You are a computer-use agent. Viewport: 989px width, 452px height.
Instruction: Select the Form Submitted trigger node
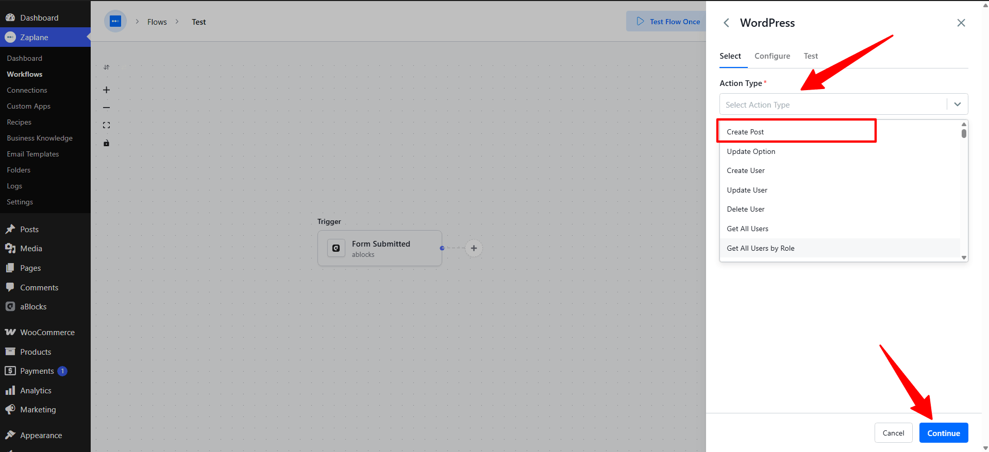(x=380, y=248)
